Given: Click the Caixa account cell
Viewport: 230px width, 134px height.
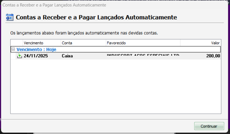Looking at the screenshot, I should (x=67, y=56).
